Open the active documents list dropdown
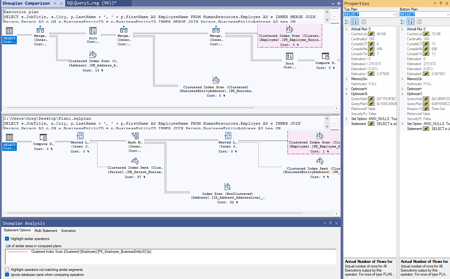Screen dimensions: 450x279 [x=333, y=3]
